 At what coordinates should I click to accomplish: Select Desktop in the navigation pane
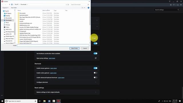coord(8,16)
